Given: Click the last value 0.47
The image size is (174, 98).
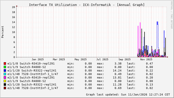Looking at the screenshot, I should click(150, 63).
